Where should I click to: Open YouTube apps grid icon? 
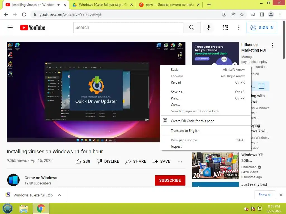(225, 28)
